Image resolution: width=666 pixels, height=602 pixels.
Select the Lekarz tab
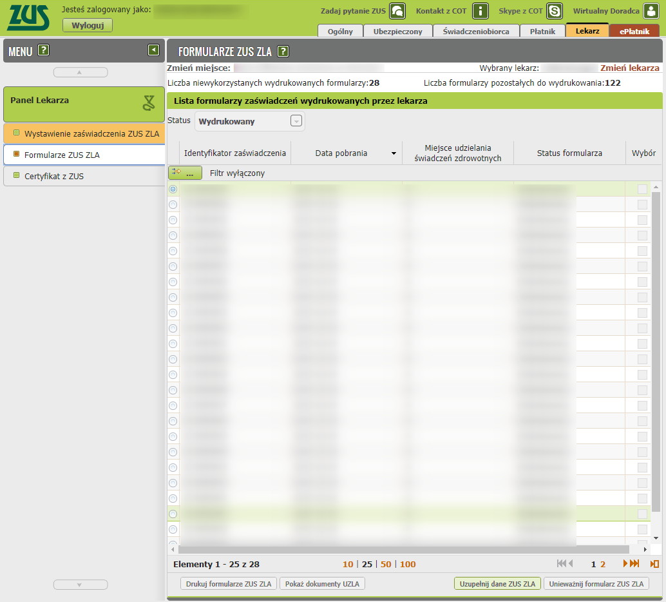[587, 30]
